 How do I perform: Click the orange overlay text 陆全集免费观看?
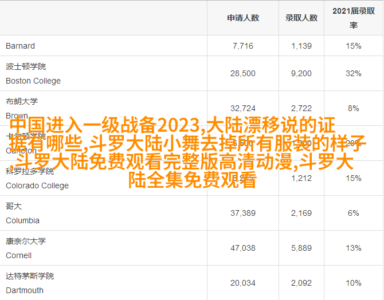192,180
